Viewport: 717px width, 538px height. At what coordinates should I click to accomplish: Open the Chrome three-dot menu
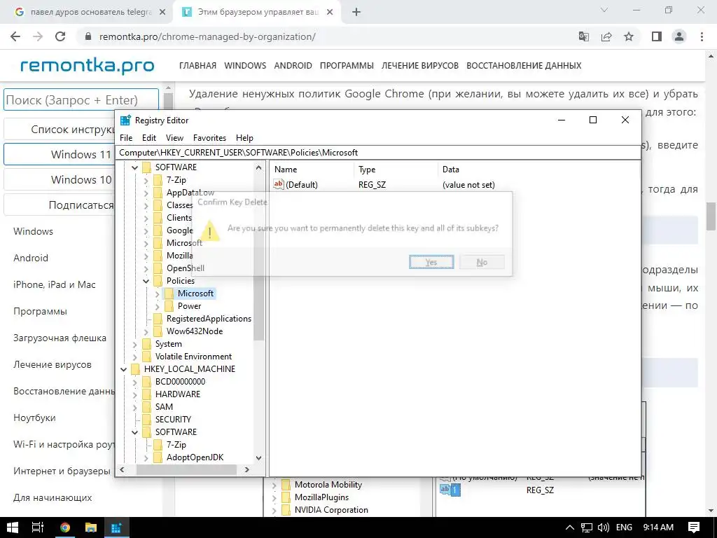click(702, 36)
